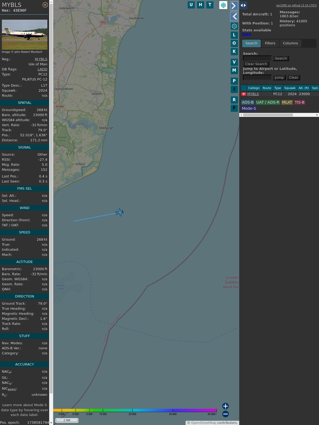The width and height of the screenshot is (319, 425).
Task: Click the Isle of Man flag icon
Action: tap(244, 94)
